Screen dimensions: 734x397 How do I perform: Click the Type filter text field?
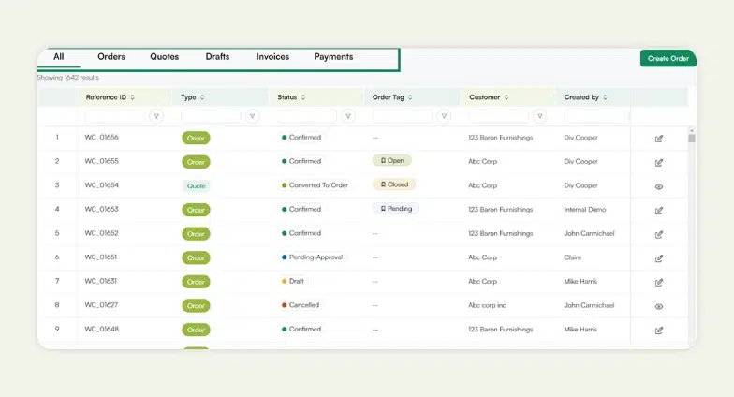tap(211, 116)
